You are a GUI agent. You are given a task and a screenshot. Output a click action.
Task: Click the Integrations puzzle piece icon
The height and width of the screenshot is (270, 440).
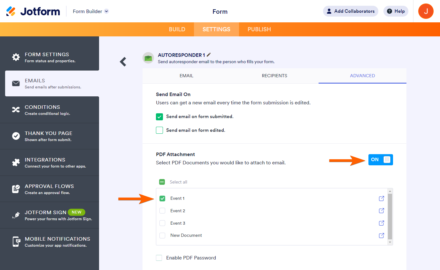(16, 162)
